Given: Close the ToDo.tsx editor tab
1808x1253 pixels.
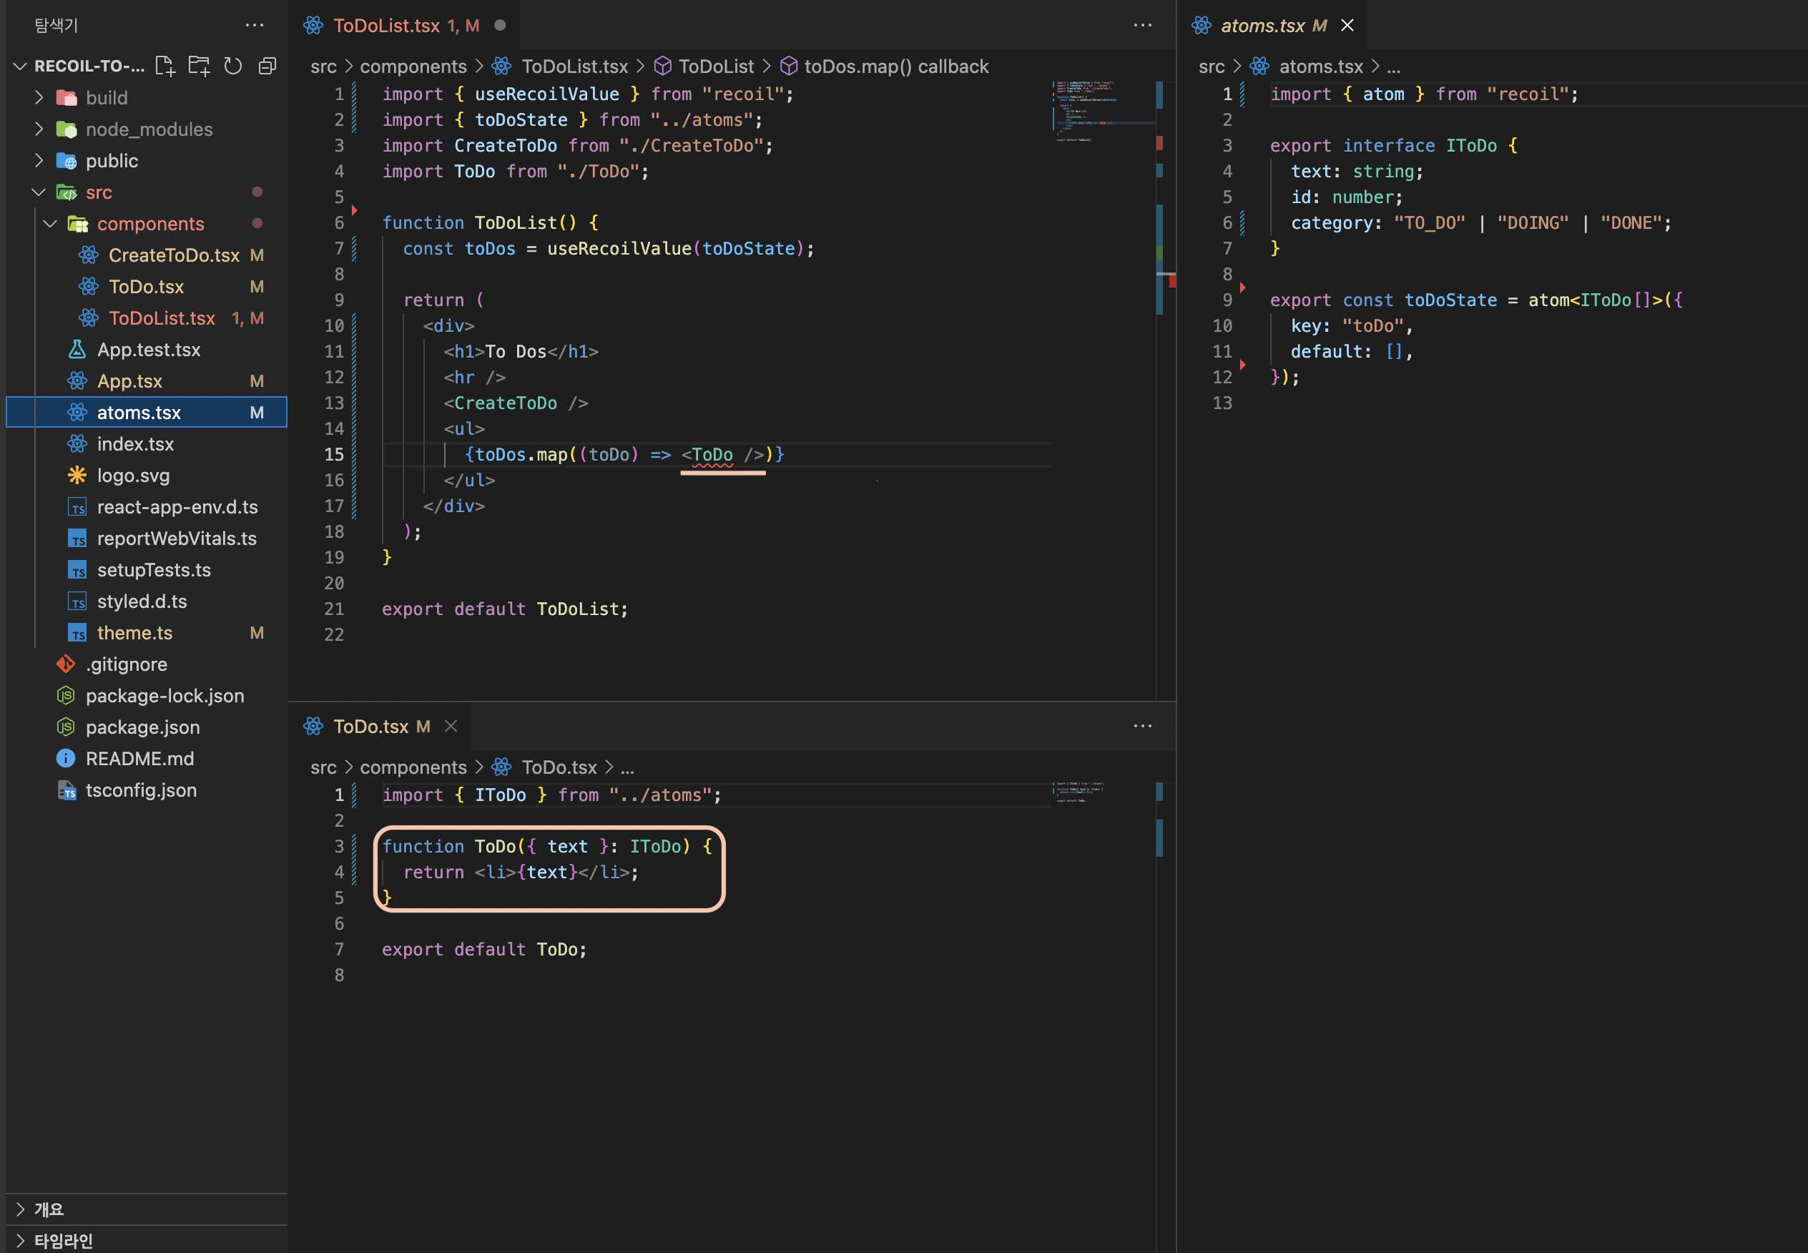Looking at the screenshot, I should pos(451,726).
